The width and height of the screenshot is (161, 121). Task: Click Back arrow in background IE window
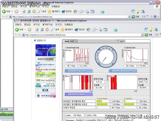pyautogui.click(x=4, y=11)
